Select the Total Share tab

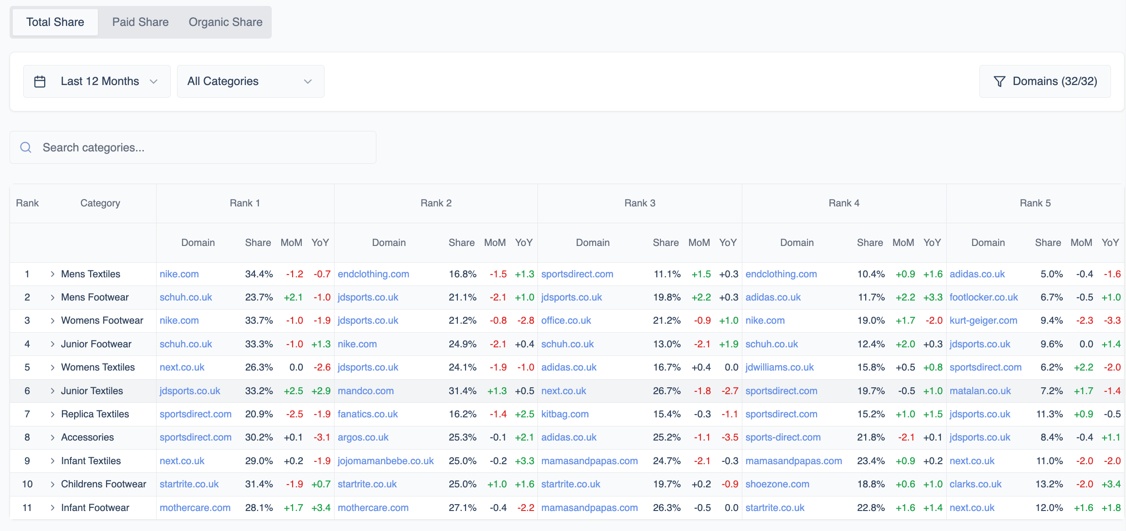pos(55,22)
